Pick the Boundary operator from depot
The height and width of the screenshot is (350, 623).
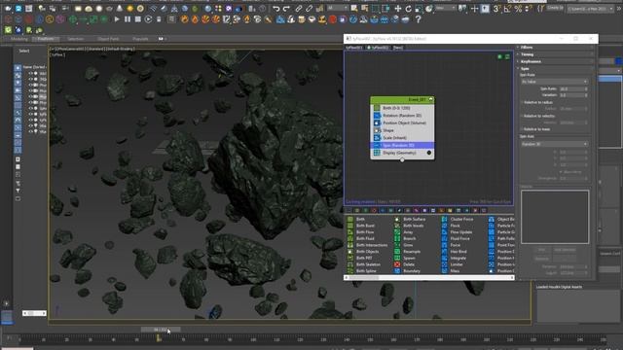(x=411, y=271)
